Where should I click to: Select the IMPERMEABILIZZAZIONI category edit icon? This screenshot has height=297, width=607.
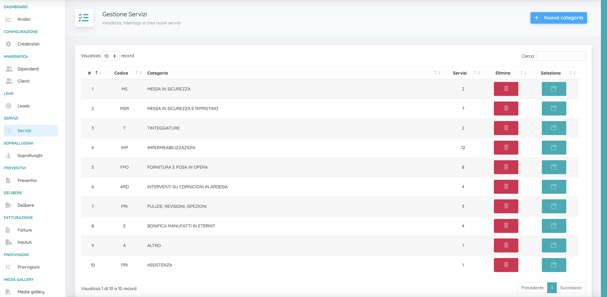click(x=553, y=147)
